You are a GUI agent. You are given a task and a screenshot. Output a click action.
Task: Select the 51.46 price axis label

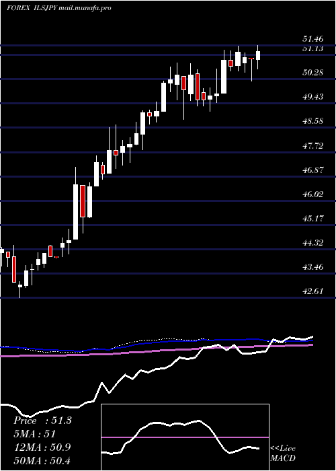coord(313,39)
